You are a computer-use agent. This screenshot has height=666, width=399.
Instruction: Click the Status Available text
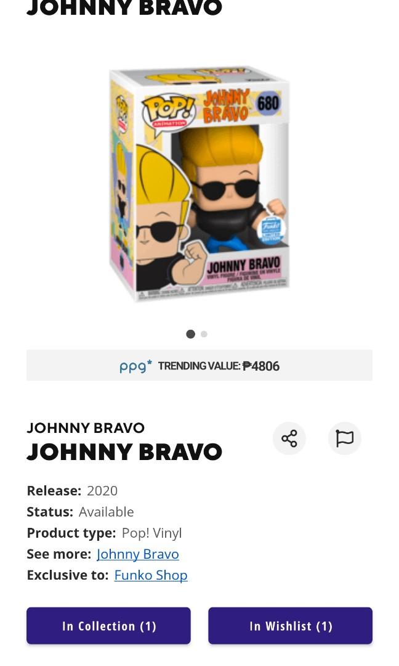pyautogui.click(x=80, y=512)
